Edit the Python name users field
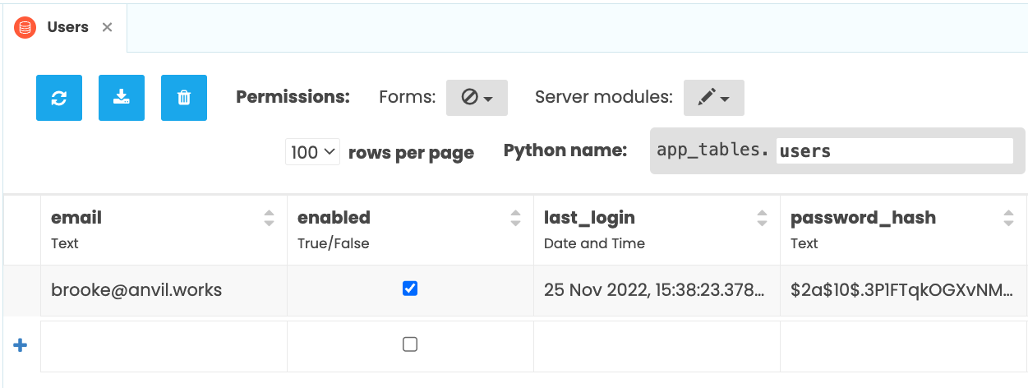This screenshot has height=388, width=1028. pyautogui.click(x=893, y=151)
